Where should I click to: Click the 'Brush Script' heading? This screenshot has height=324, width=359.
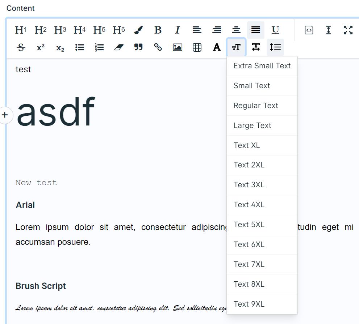click(x=41, y=286)
